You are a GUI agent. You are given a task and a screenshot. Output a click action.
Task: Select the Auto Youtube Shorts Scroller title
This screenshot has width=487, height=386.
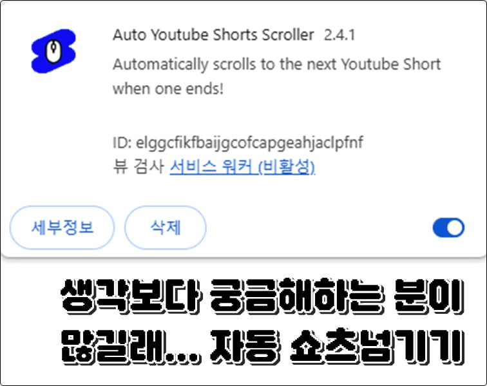click(213, 35)
